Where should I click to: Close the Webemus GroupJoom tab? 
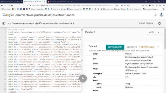(22, 2)
